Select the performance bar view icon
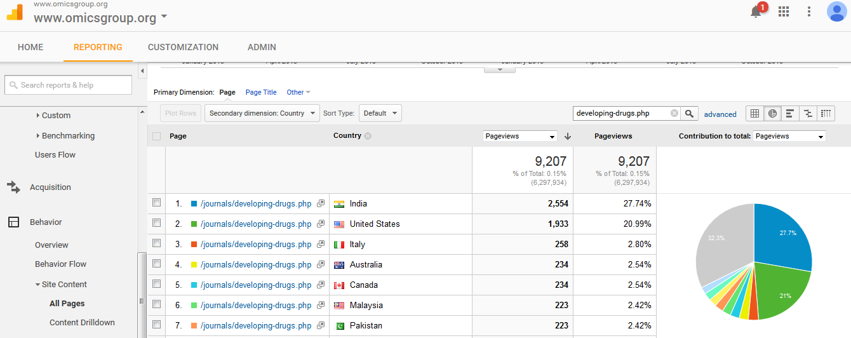This screenshot has width=851, height=338. click(790, 114)
